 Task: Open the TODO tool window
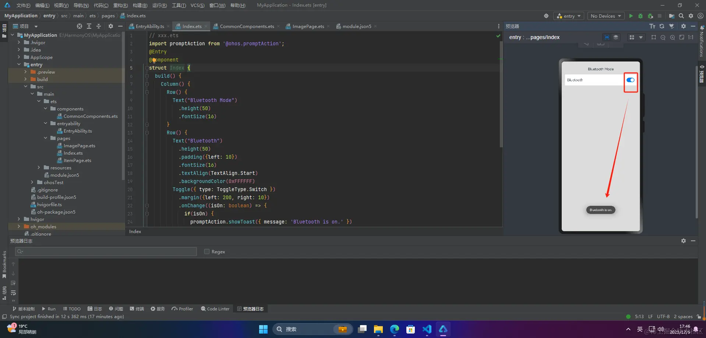(x=72, y=309)
